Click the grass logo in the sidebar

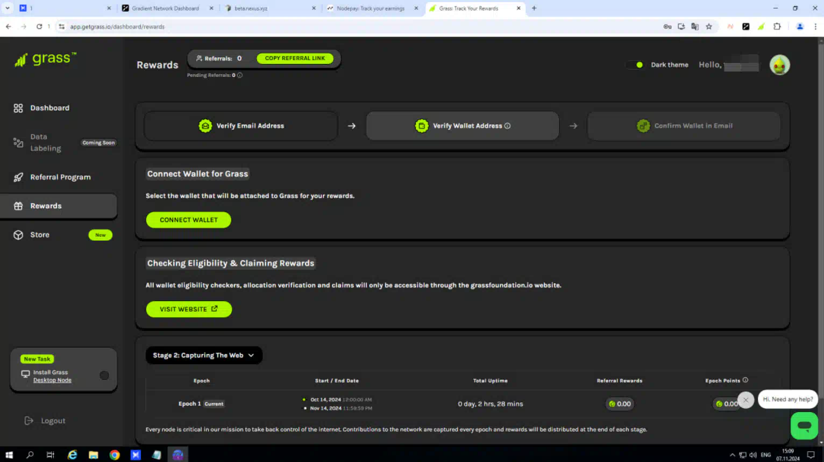coord(45,59)
